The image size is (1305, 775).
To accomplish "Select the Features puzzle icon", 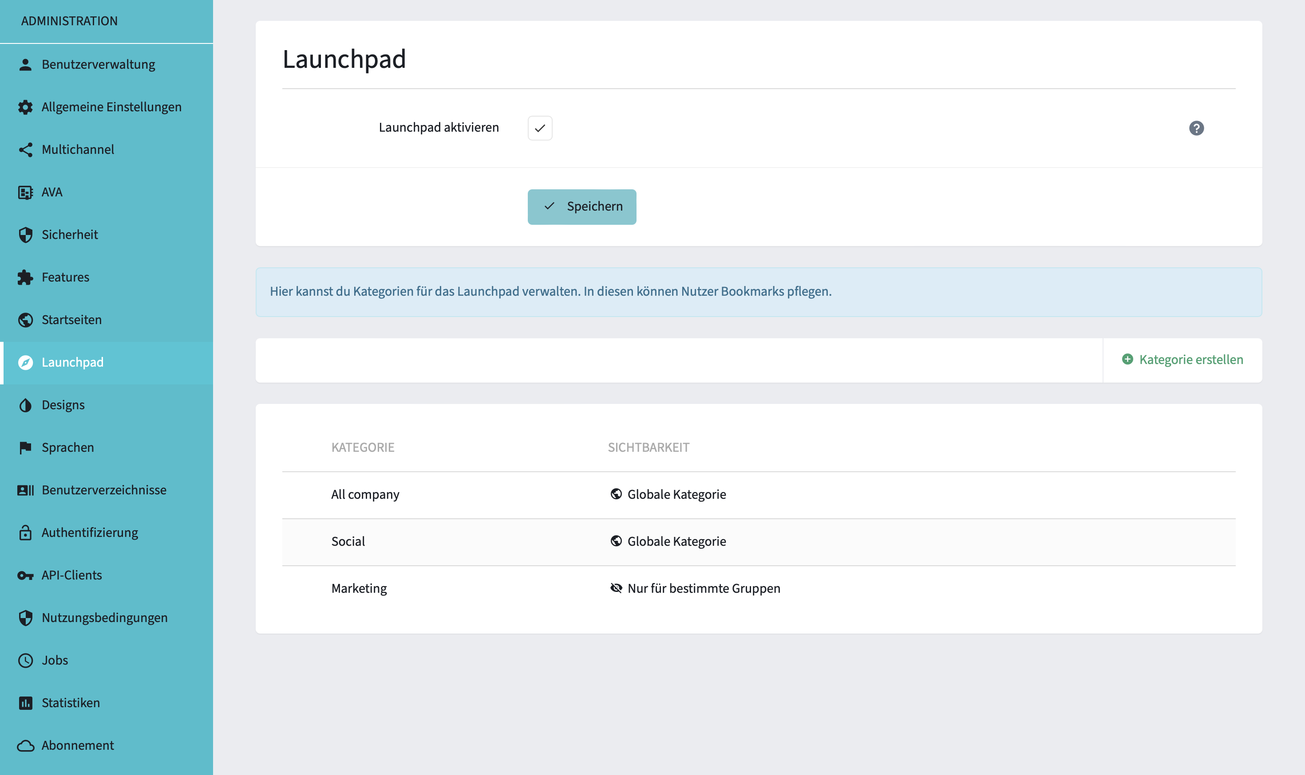I will (x=25, y=277).
